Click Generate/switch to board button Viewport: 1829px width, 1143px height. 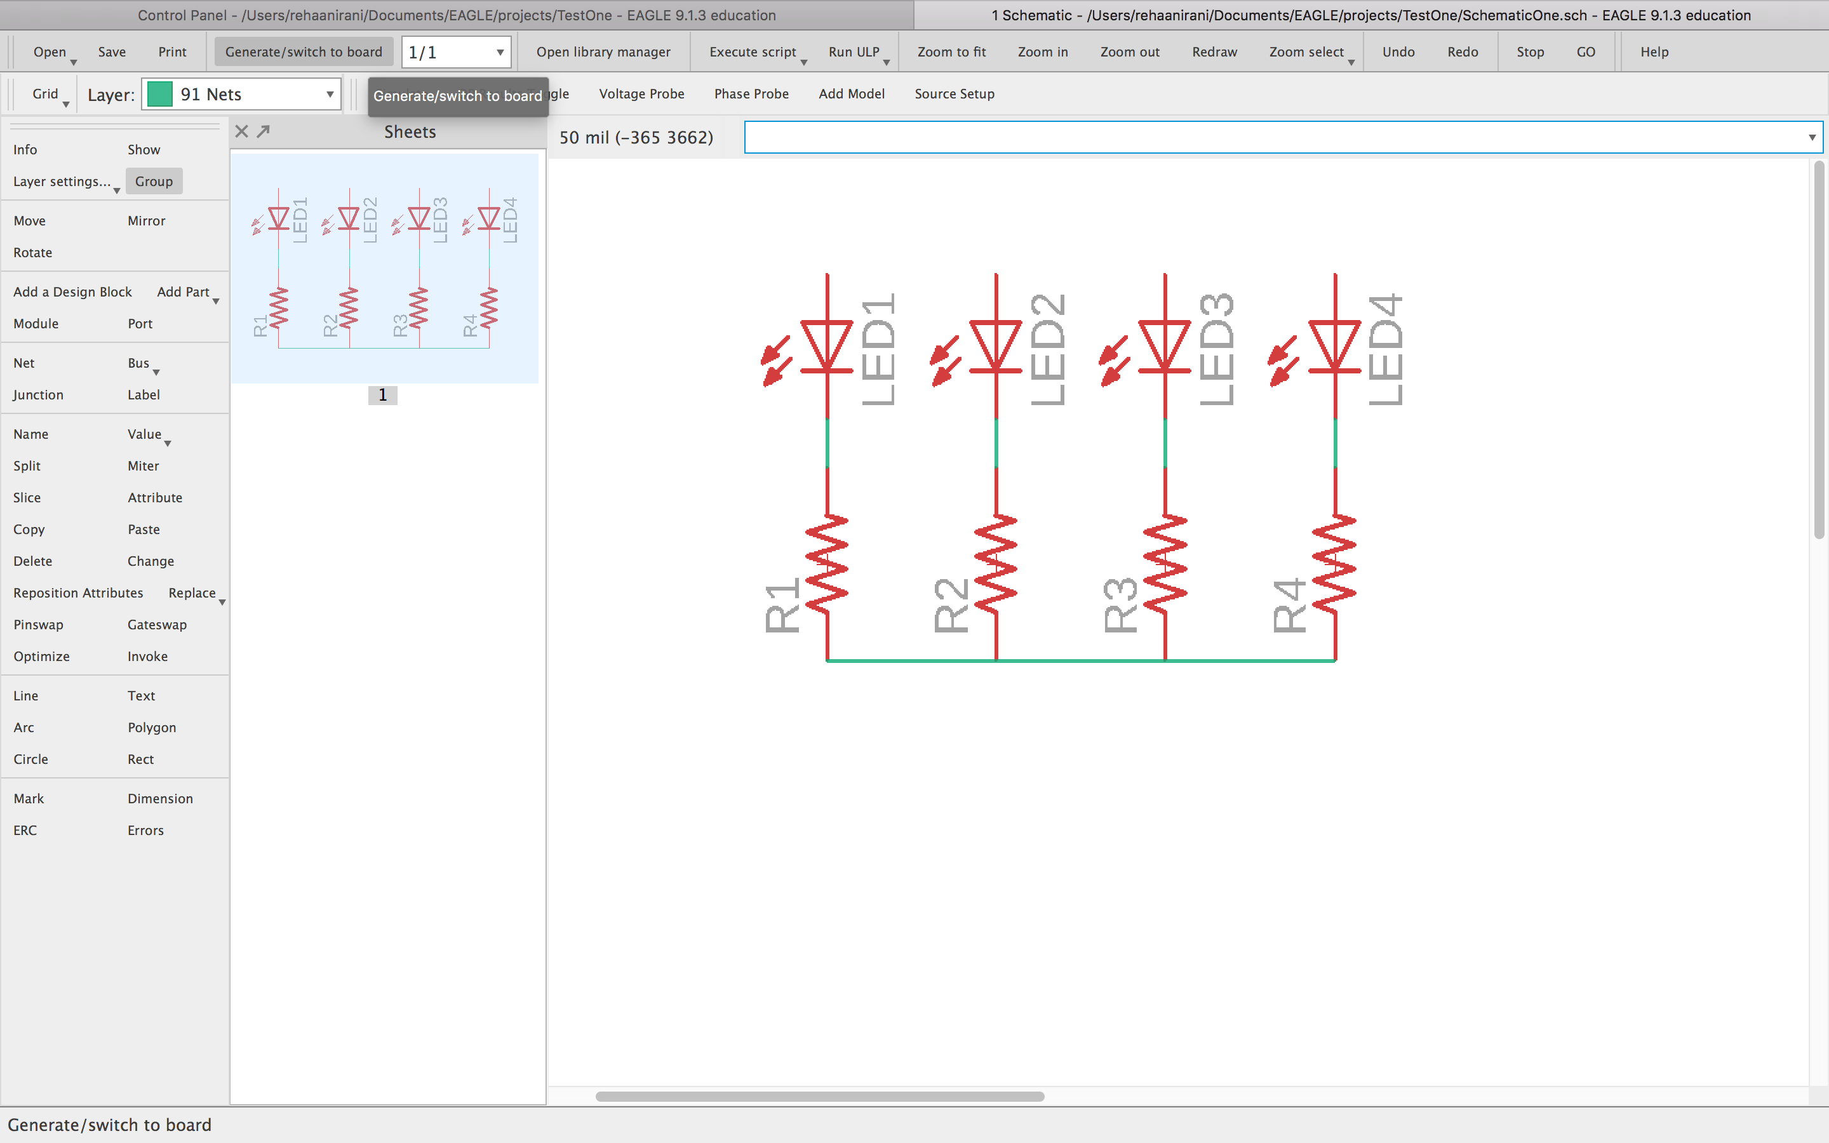(303, 51)
